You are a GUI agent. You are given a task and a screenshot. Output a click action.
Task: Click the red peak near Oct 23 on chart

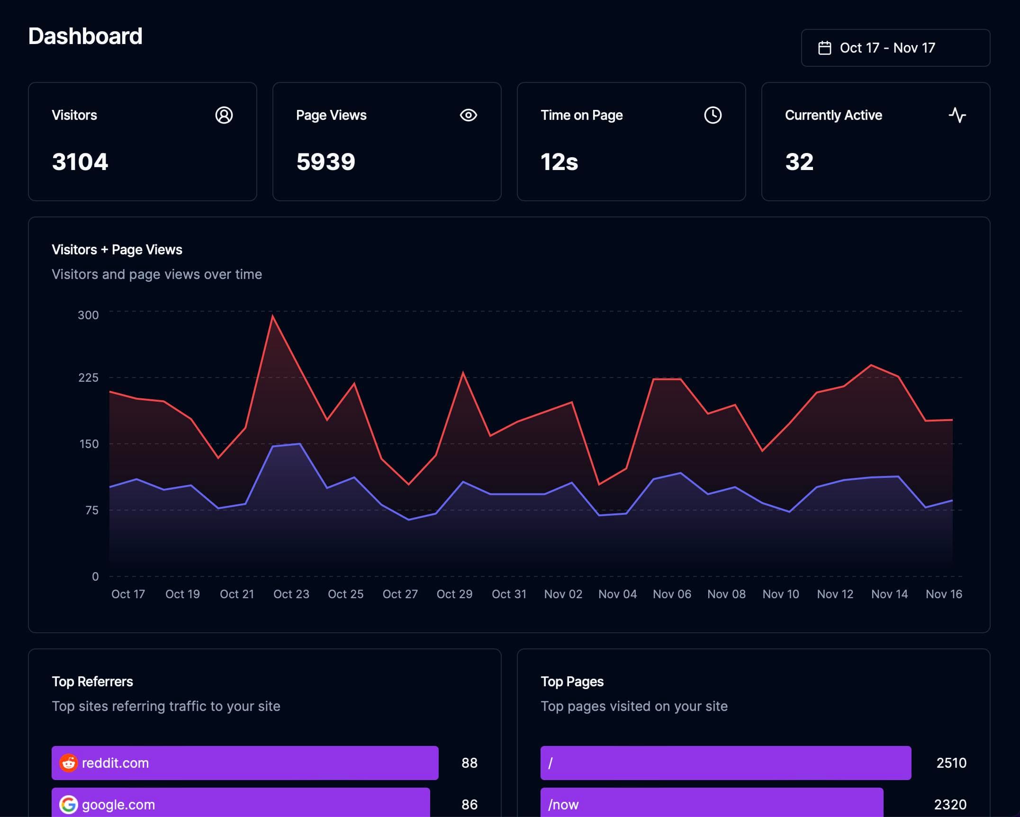[272, 316]
